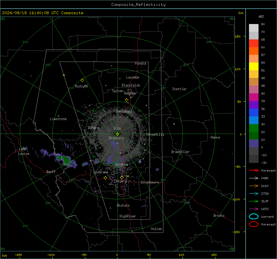
Task: Click the Calgary city label
Action: coord(120,181)
